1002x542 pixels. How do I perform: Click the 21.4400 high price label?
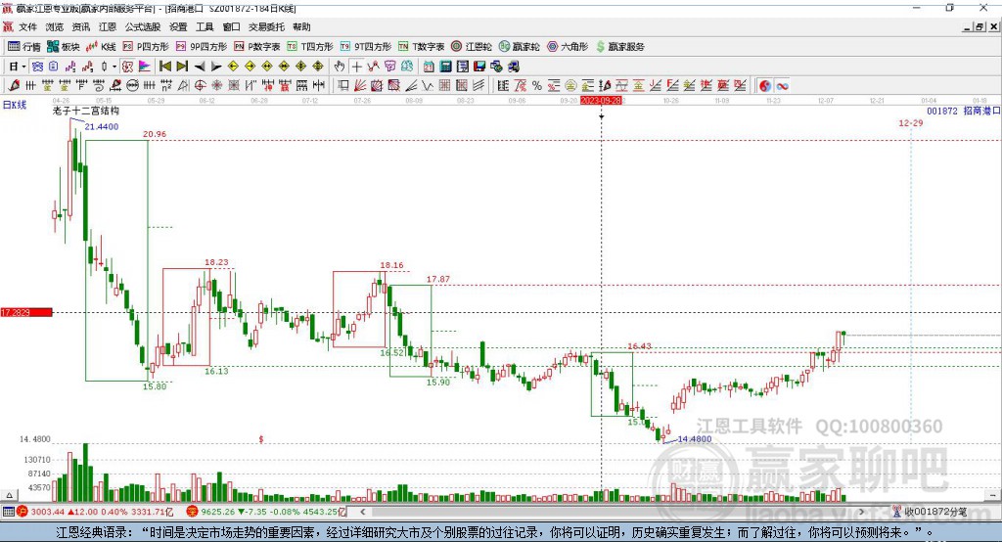pyautogui.click(x=102, y=126)
